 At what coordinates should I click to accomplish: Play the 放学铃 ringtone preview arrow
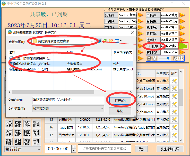click(x=182, y=40)
